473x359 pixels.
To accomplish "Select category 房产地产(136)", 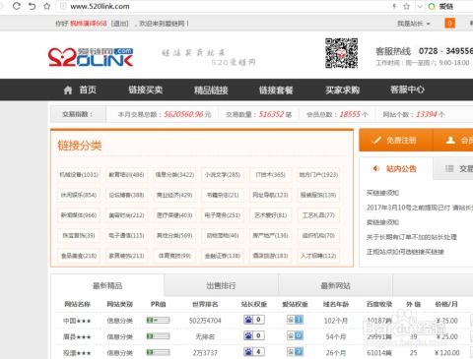I will (270, 235).
